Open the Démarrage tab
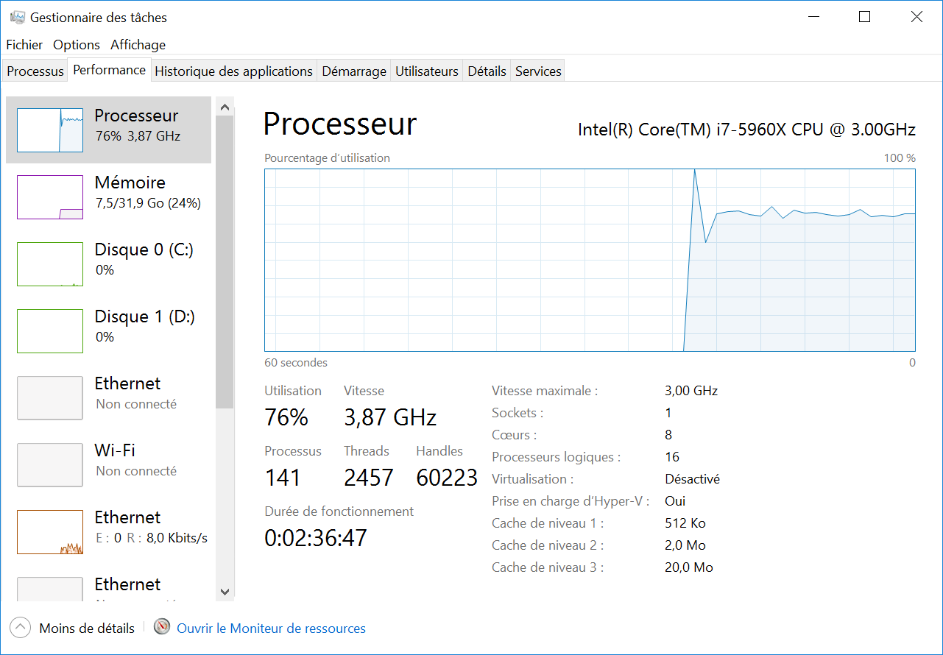The height and width of the screenshot is (655, 943). [354, 71]
